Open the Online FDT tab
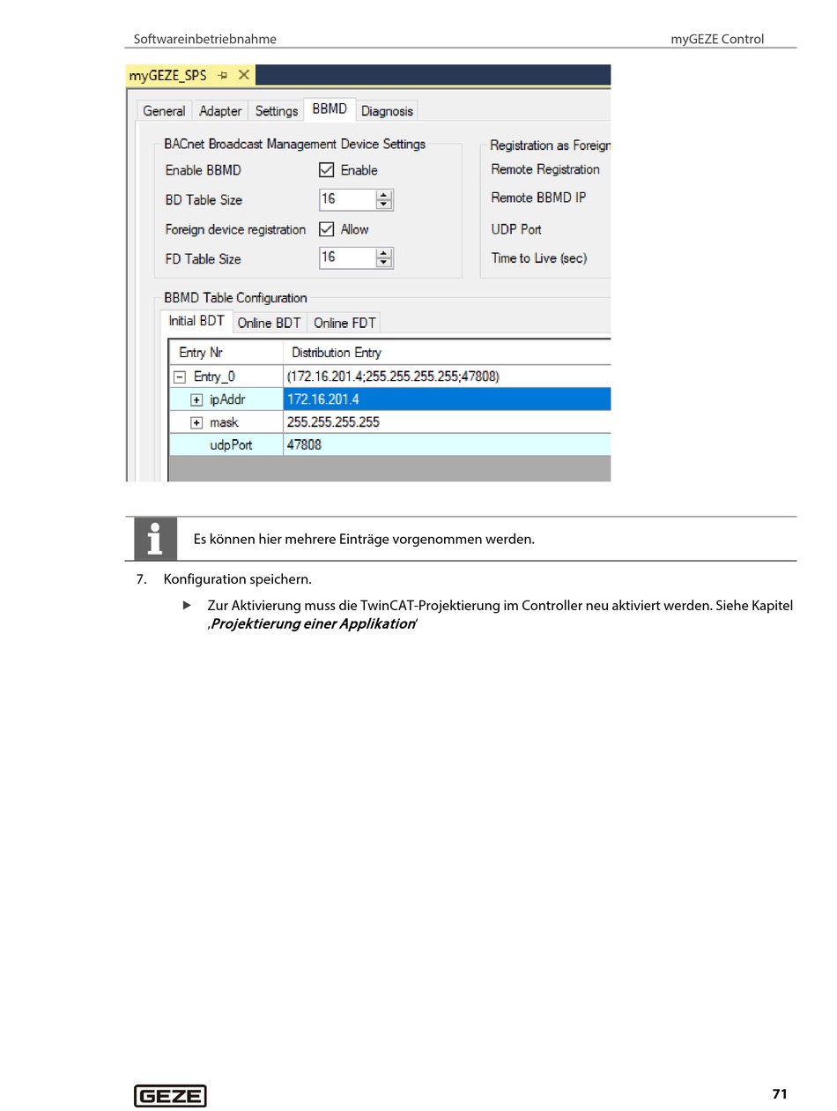Screen dimensions: 837x1111 pyautogui.click(x=344, y=323)
